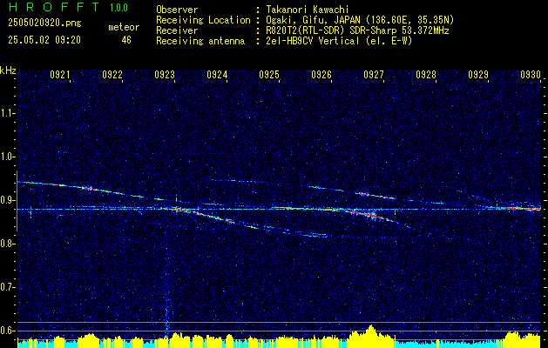Click the 1.0 kHz frequency axis label
This screenshot has height=348, width=548.
click(x=7, y=157)
